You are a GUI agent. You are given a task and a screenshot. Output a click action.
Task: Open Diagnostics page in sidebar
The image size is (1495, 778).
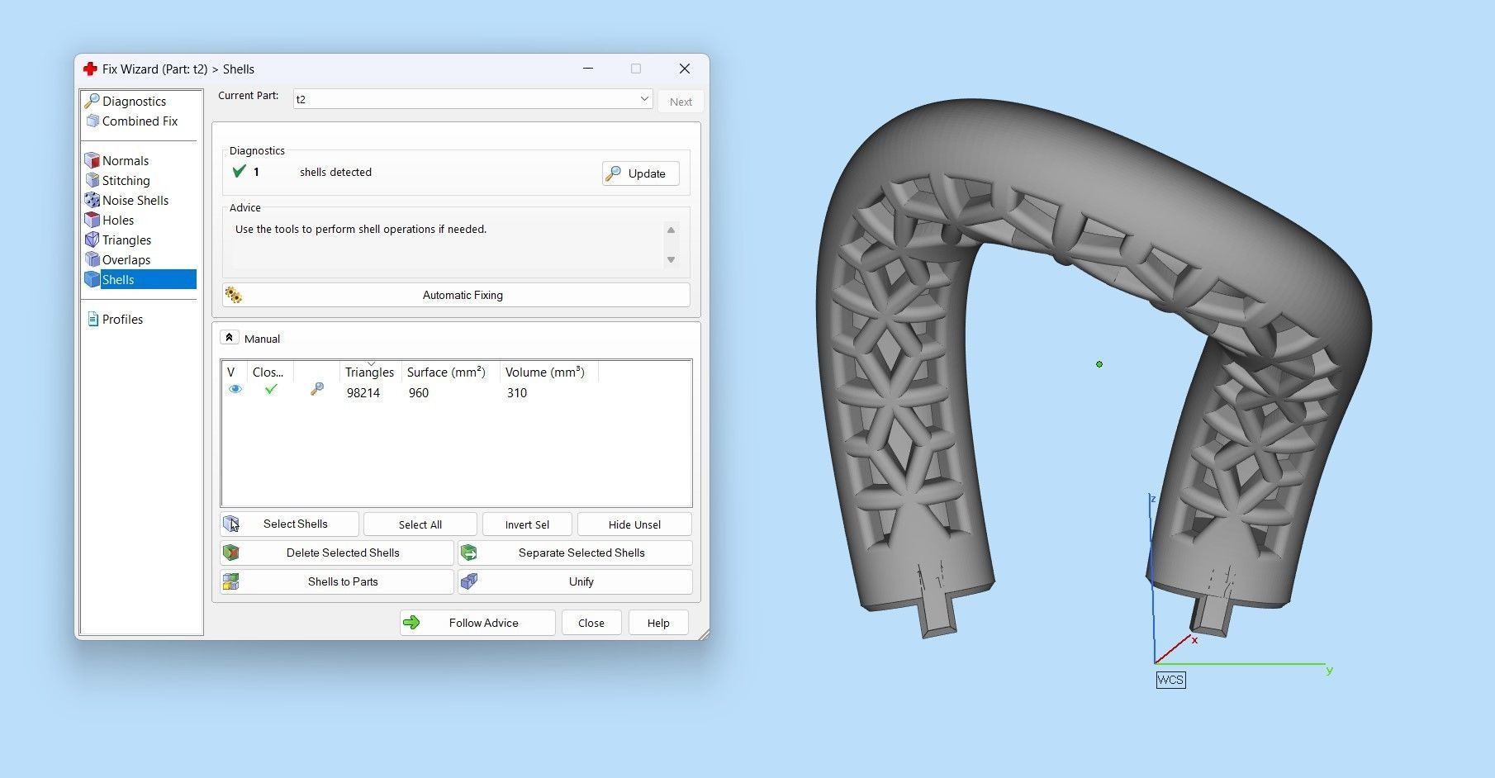click(x=134, y=102)
